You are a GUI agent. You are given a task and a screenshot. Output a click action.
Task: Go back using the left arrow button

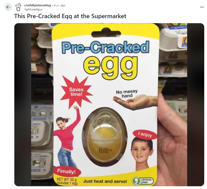8,7
